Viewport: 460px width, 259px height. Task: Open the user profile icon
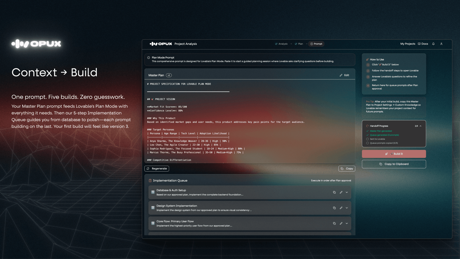441,44
